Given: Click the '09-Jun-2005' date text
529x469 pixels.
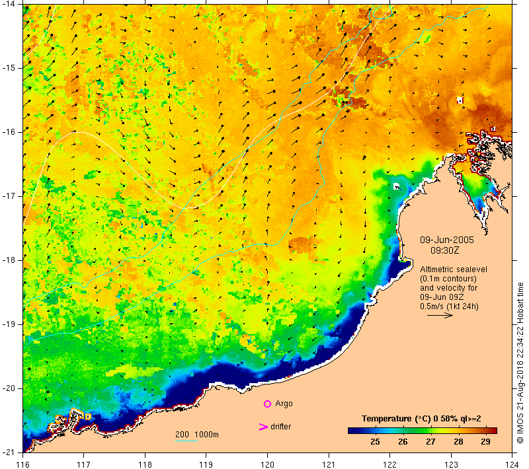Looking at the screenshot, I should (447, 240).
